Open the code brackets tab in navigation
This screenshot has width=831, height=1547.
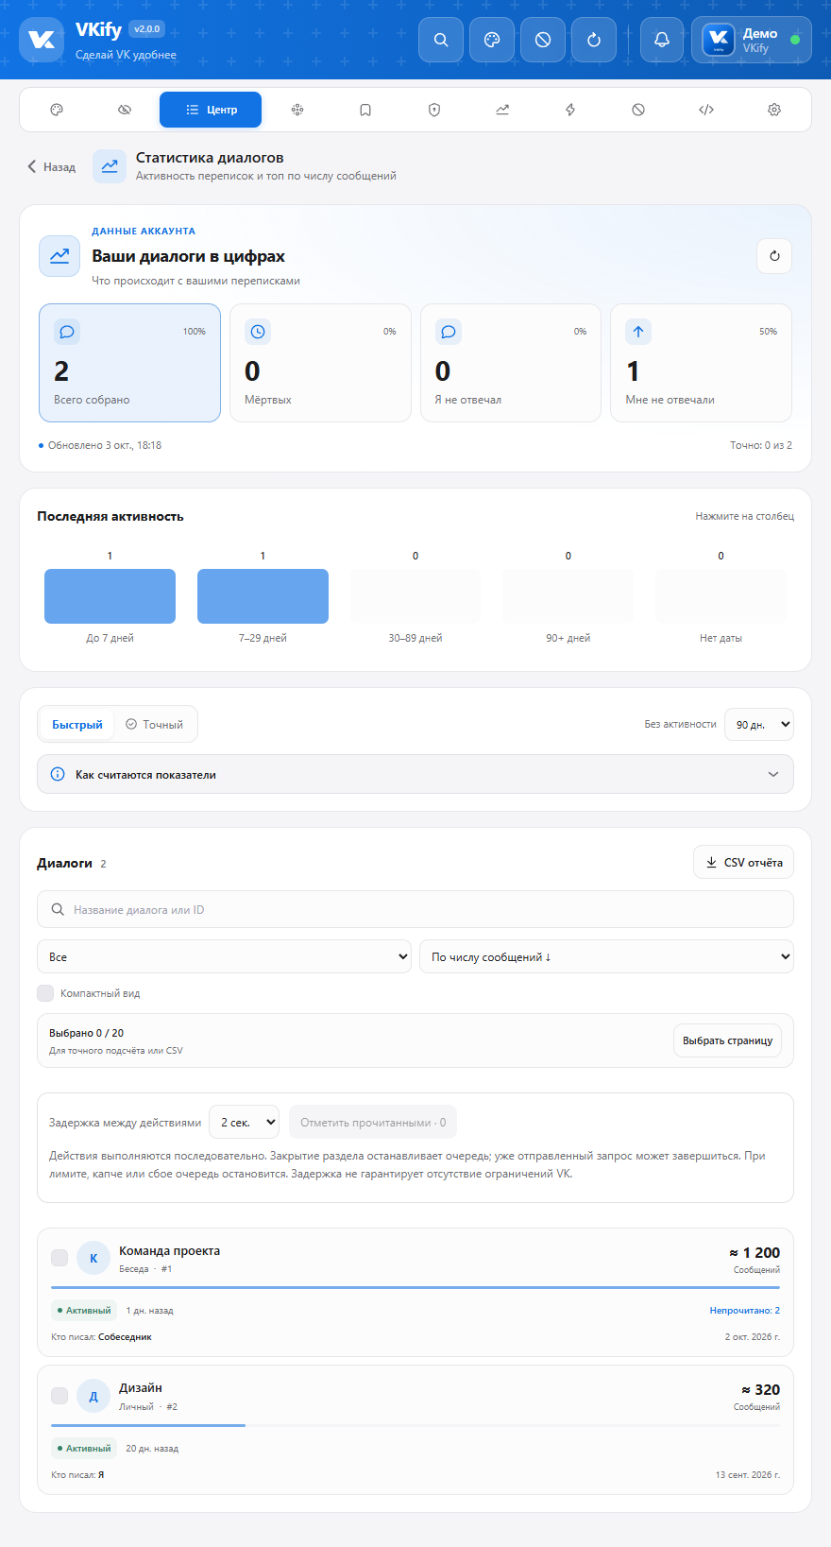click(706, 110)
